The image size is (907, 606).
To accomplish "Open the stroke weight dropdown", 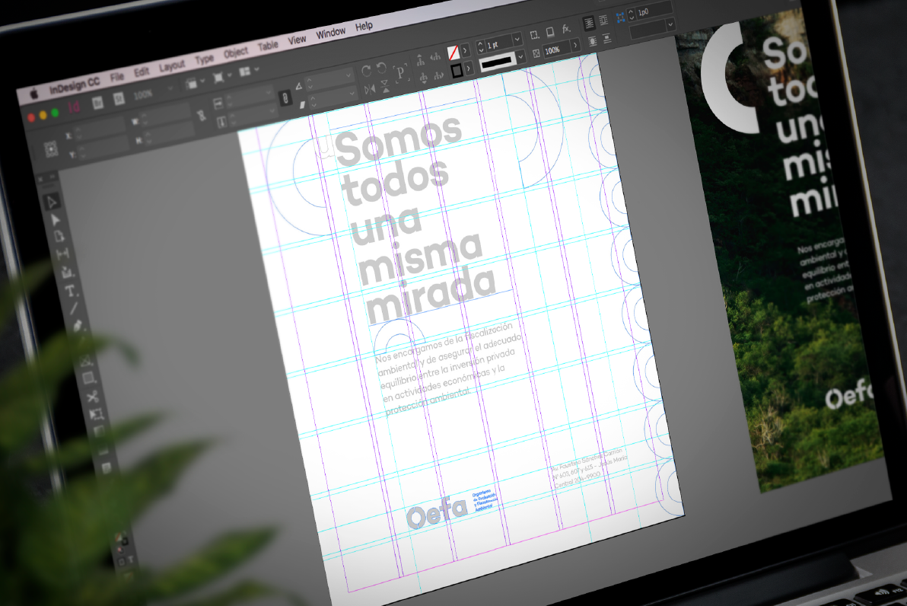I will pos(517,38).
